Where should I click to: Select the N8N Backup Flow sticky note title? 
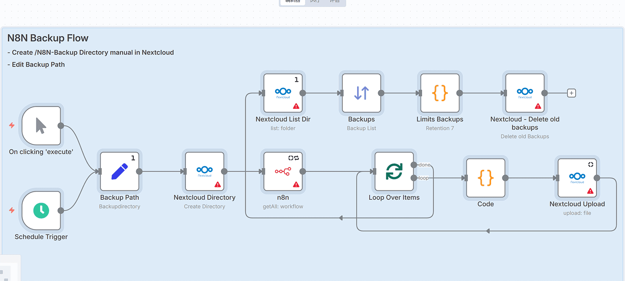point(48,38)
